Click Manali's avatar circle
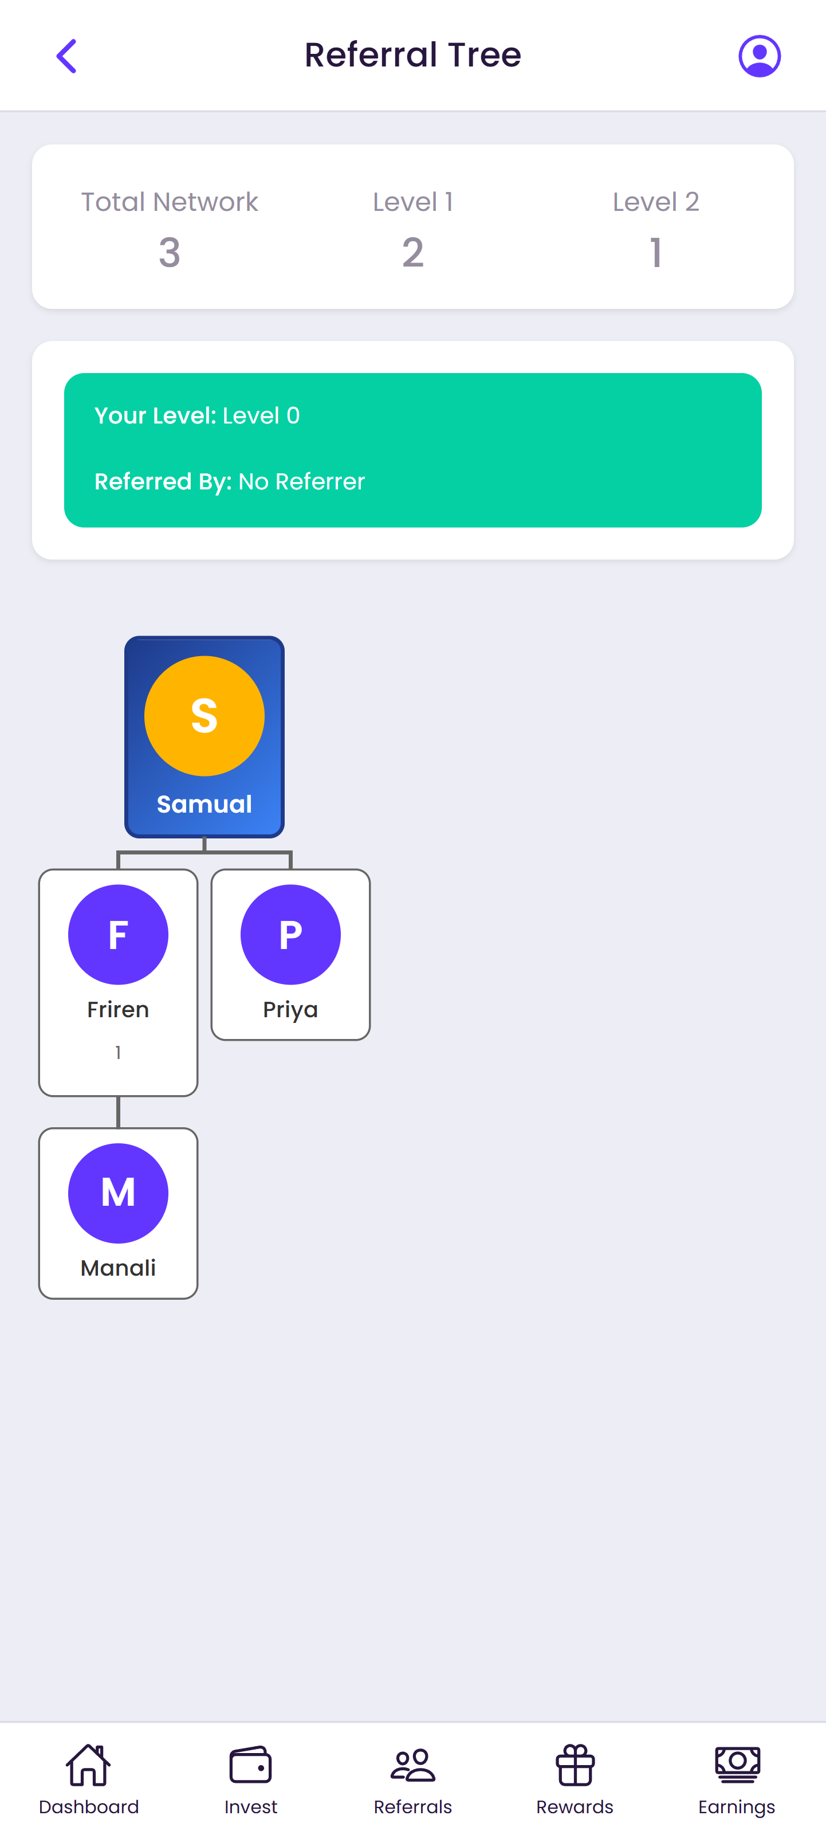This screenshot has height=1835, width=826. [118, 1193]
